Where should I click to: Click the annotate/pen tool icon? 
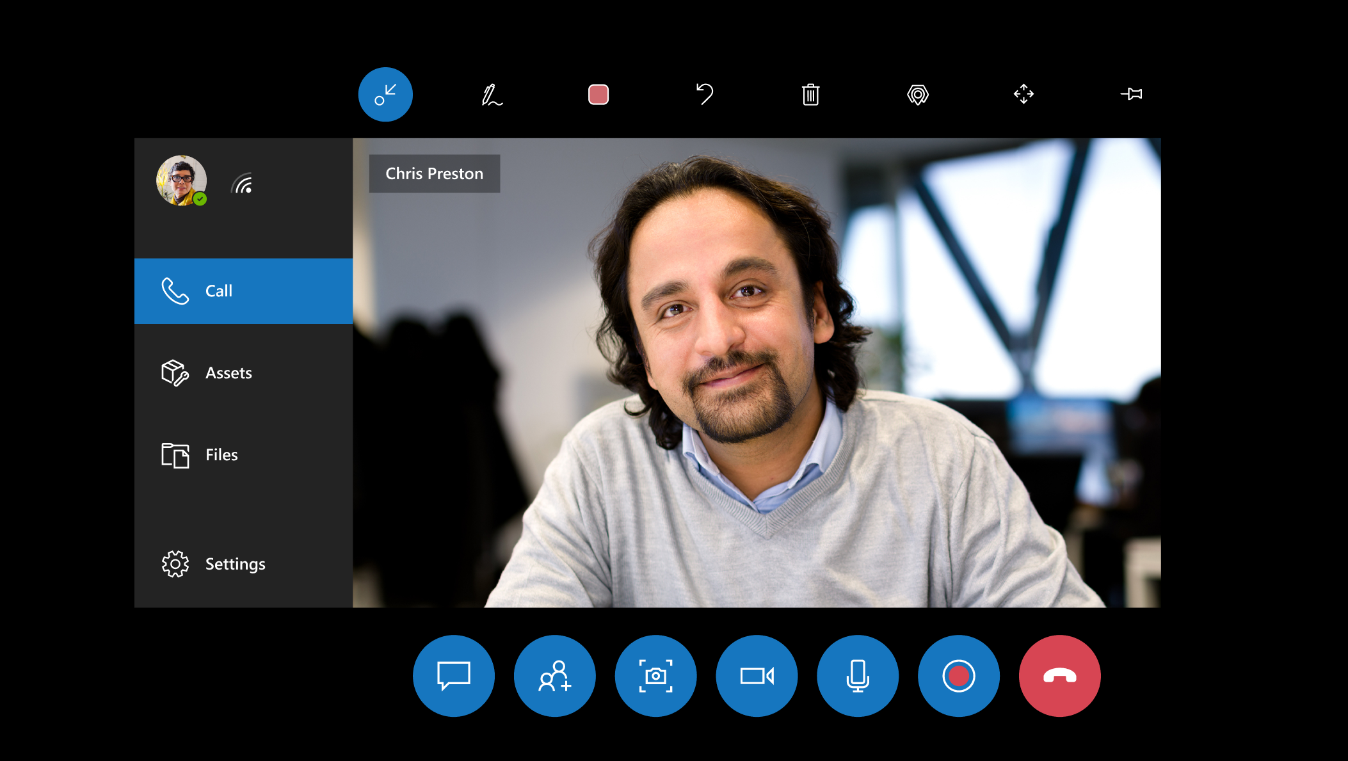492,93
